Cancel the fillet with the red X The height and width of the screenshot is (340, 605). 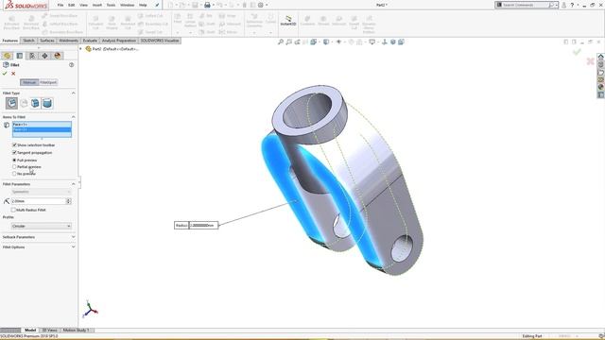coord(13,74)
